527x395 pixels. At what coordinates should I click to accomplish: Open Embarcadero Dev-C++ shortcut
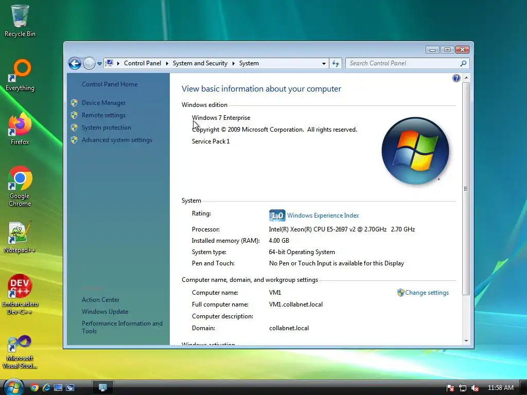[x=20, y=294]
